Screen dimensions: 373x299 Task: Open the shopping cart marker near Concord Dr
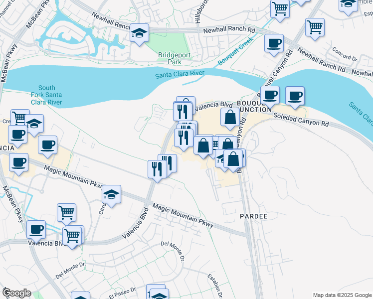coord(315,27)
